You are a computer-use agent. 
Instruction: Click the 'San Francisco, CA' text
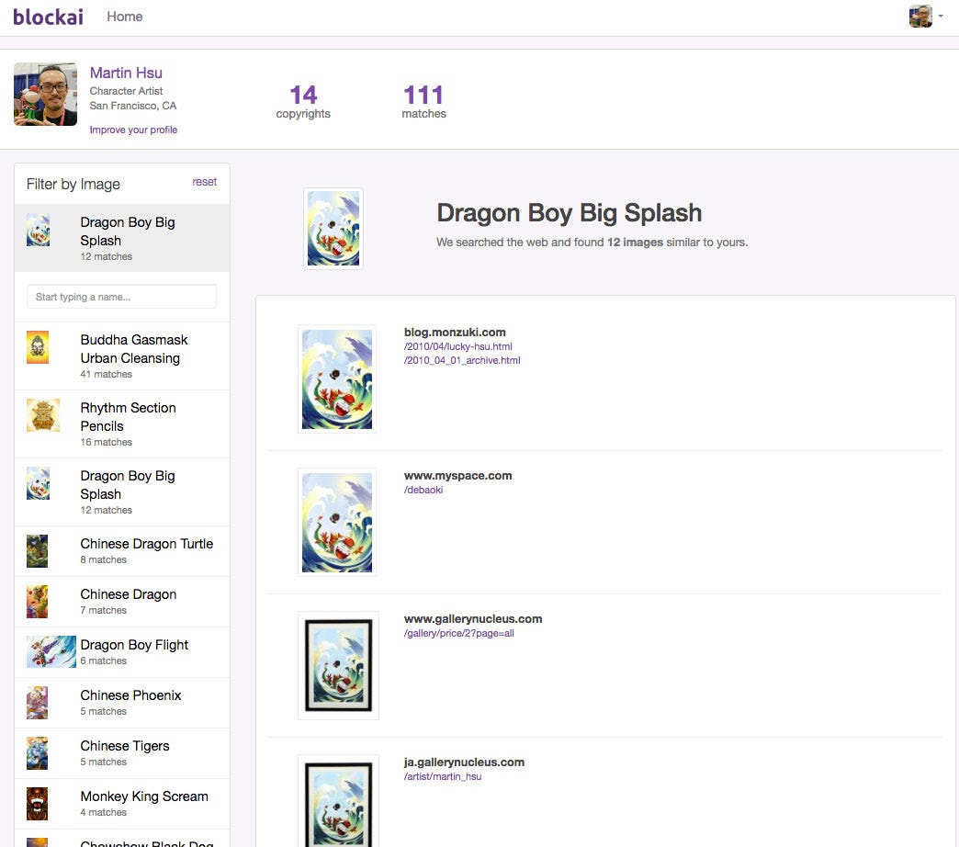132,106
